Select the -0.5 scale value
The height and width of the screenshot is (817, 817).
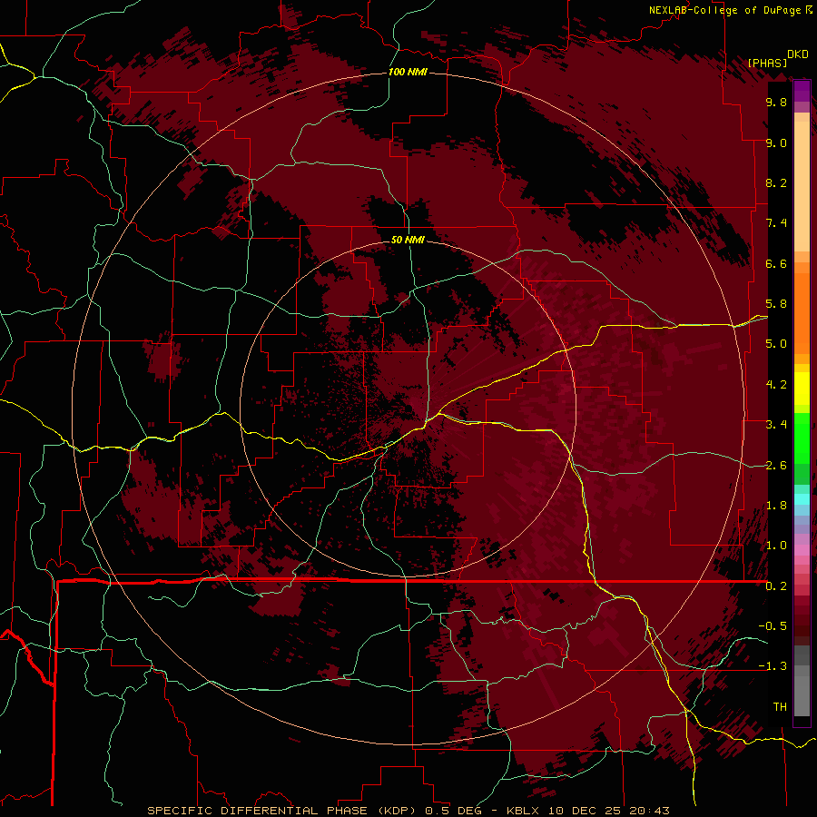[x=773, y=626]
